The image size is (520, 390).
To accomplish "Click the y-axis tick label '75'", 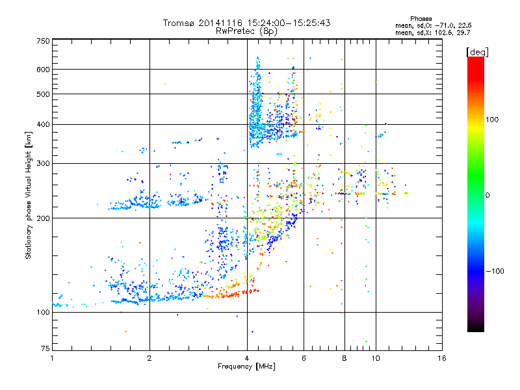I will tap(45, 348).
